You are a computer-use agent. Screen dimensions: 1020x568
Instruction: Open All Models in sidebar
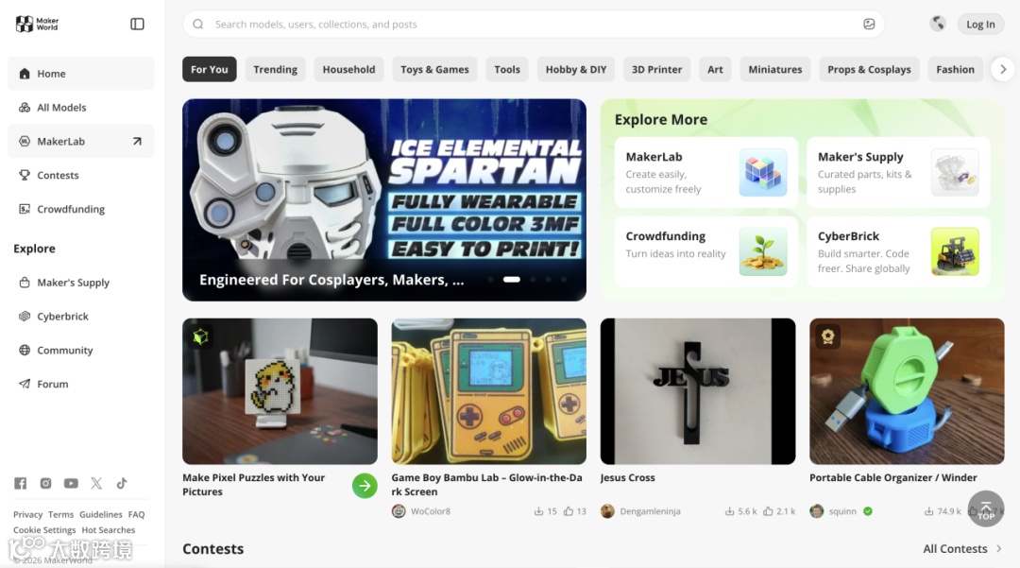(80, 108)
